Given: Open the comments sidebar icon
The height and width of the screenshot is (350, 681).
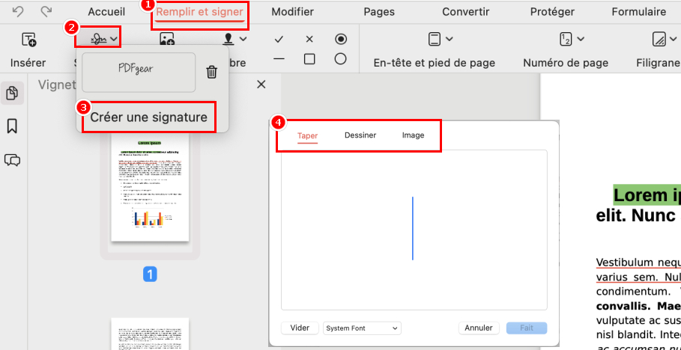Looking at the screenshot, I should tap(12, 160).
